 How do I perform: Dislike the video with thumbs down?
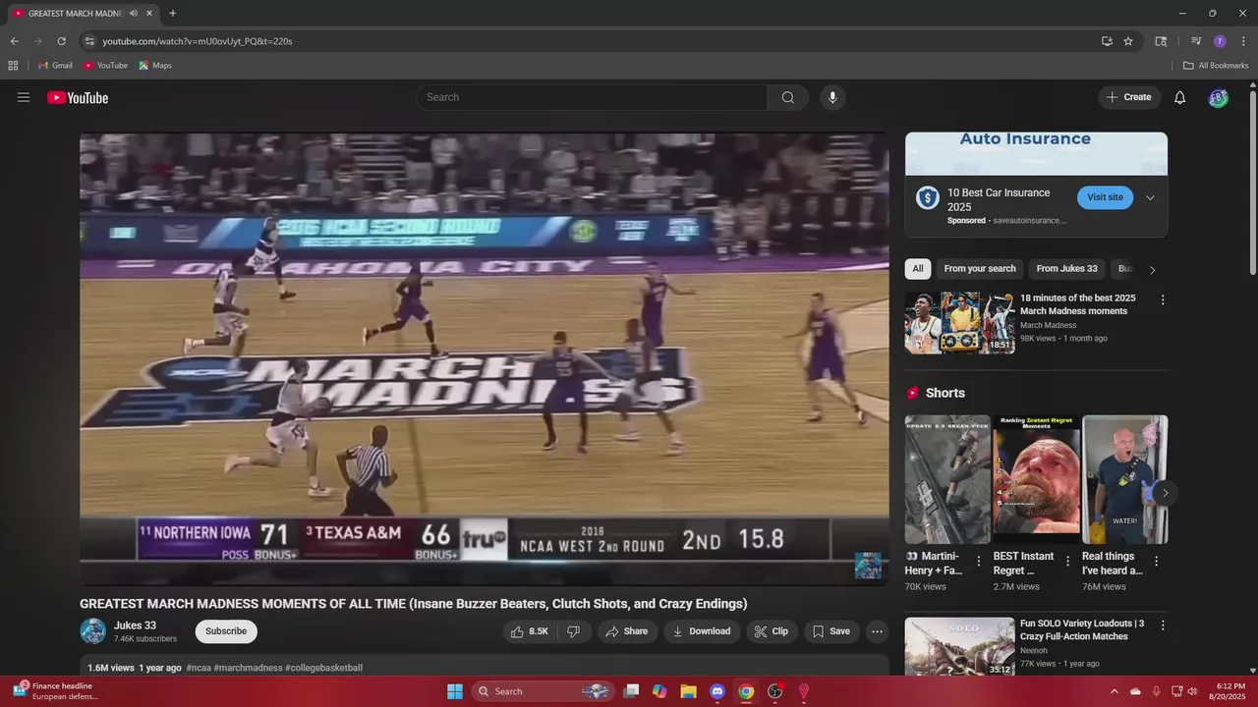click(x=574, y=631)
